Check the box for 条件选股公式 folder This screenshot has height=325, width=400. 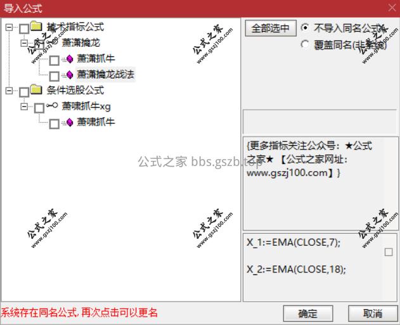pos(24,92)
